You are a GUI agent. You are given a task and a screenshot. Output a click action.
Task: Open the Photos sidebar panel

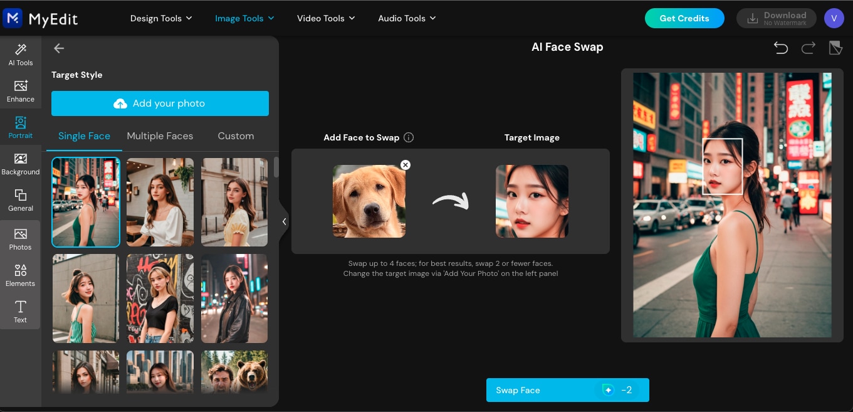click(x=20, y=239)
